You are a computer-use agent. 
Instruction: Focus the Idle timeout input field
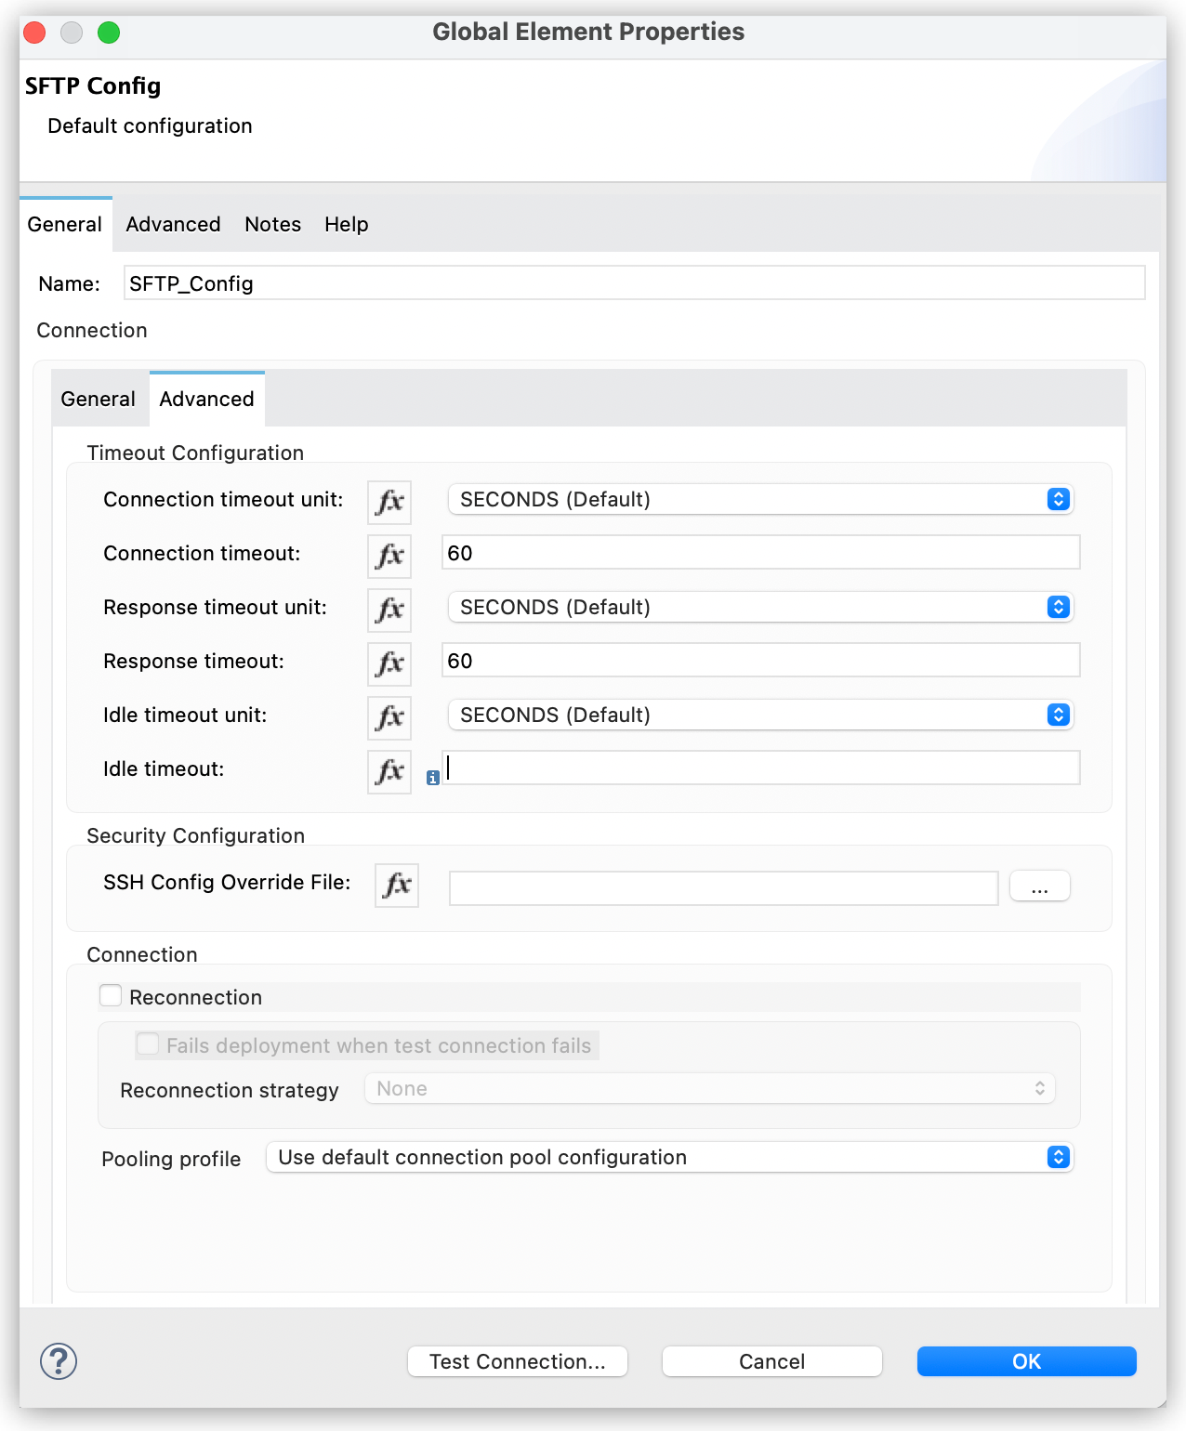760,768
